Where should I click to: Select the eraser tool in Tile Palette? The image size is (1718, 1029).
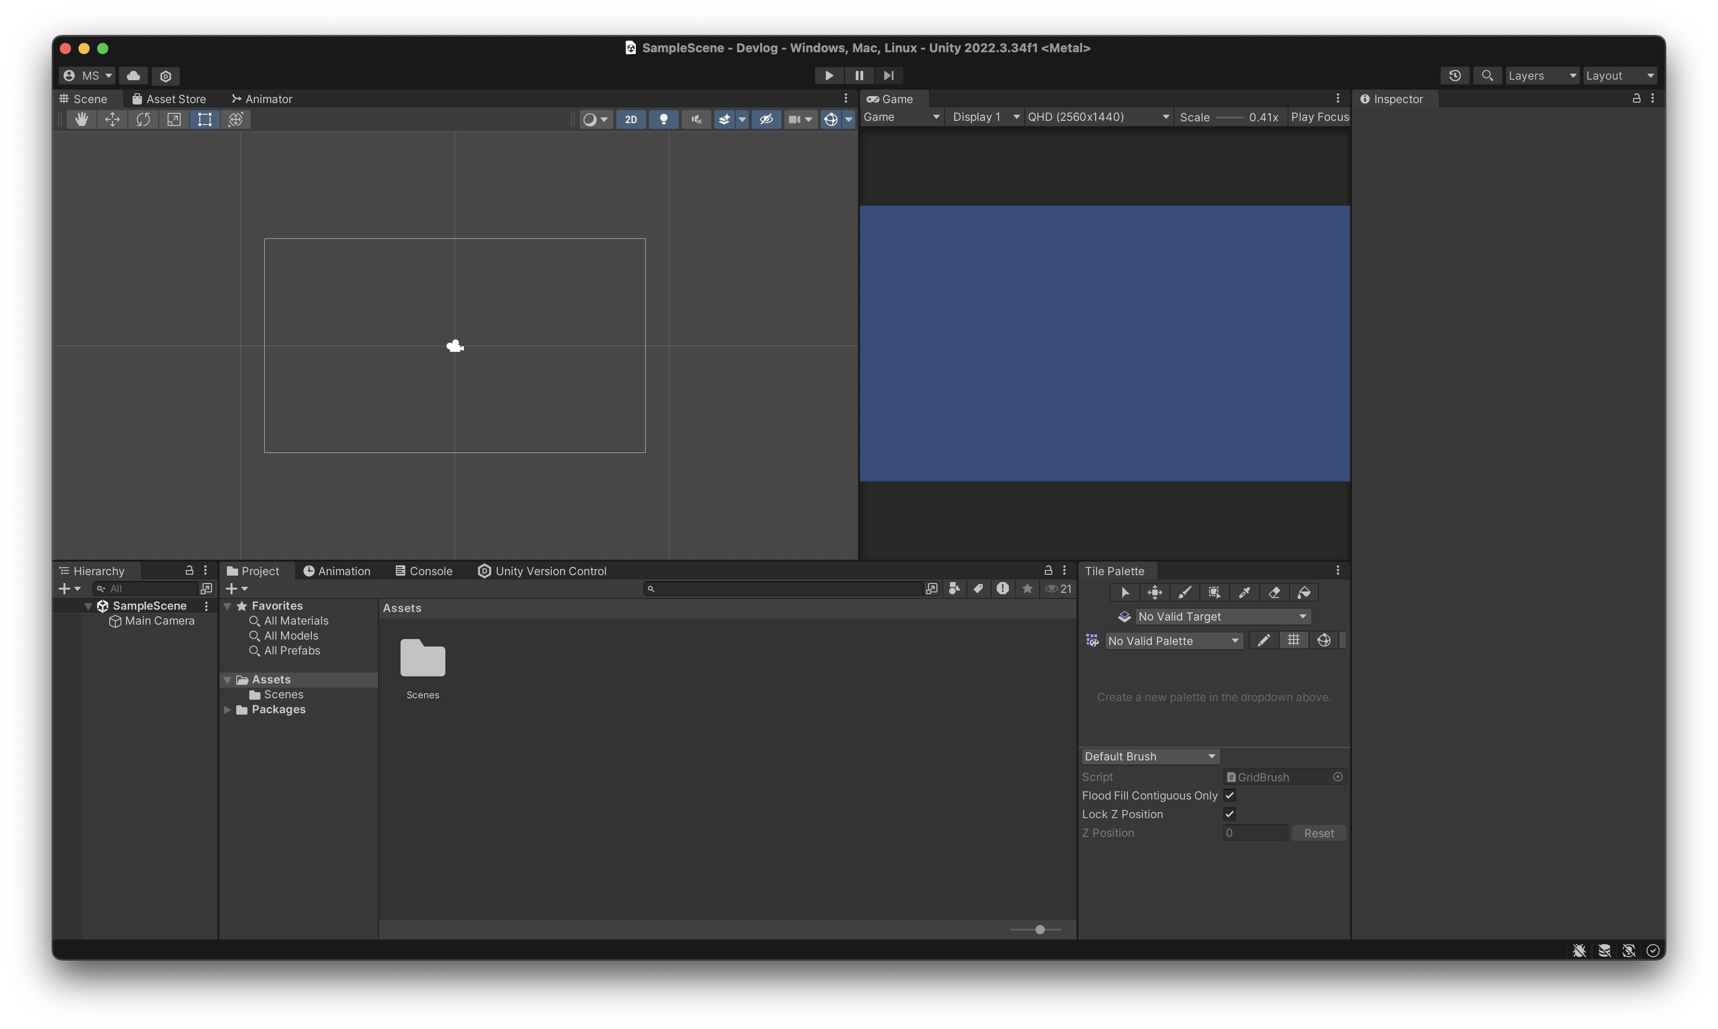[1274, 592]
